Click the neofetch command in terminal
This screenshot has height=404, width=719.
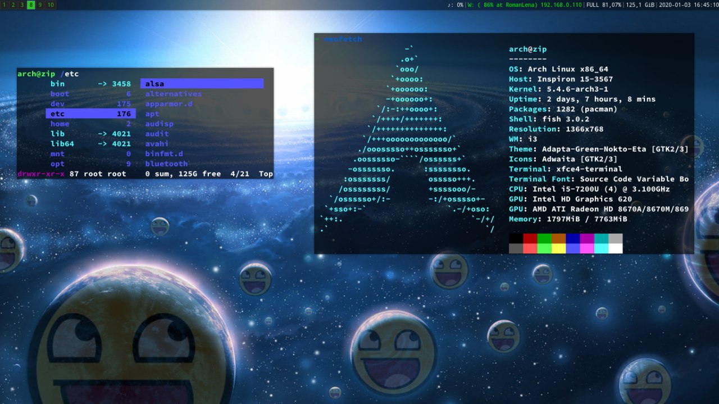tap(343, 39)
